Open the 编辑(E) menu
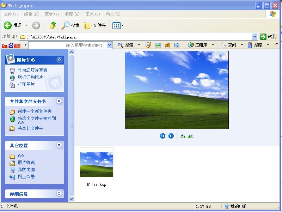This screenshot has height=212, width=282. point(31,14)
